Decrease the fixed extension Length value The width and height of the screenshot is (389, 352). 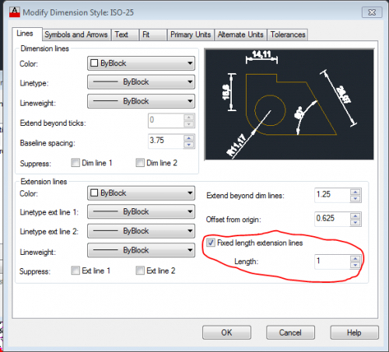(356, 265)
